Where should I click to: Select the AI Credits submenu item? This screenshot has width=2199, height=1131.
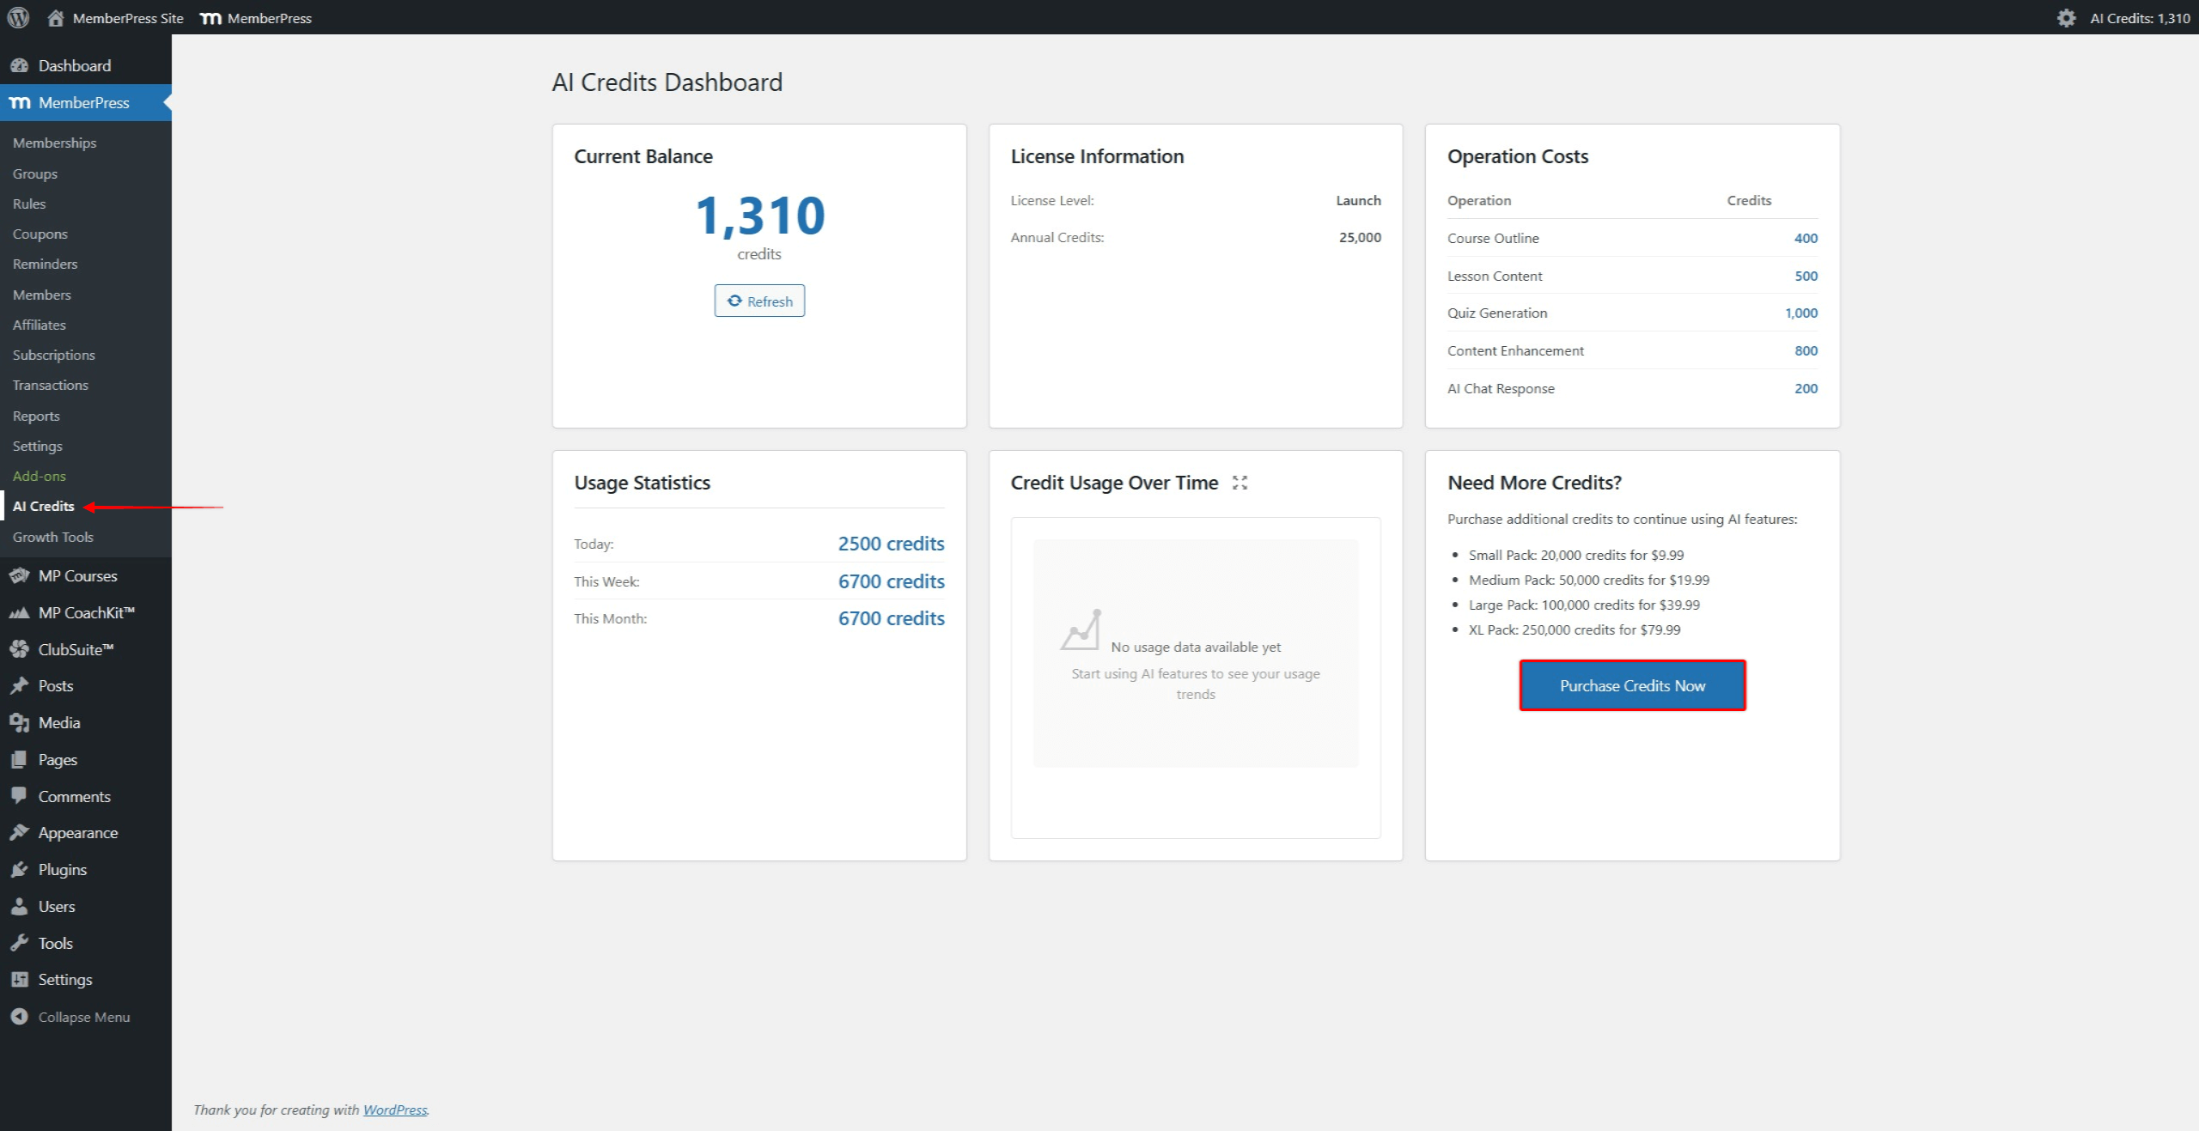click(42, 506)
